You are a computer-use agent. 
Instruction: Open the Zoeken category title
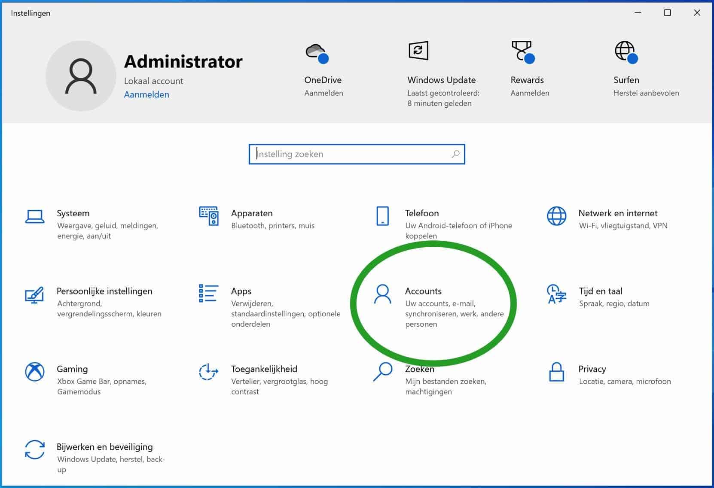coord(420,369)
